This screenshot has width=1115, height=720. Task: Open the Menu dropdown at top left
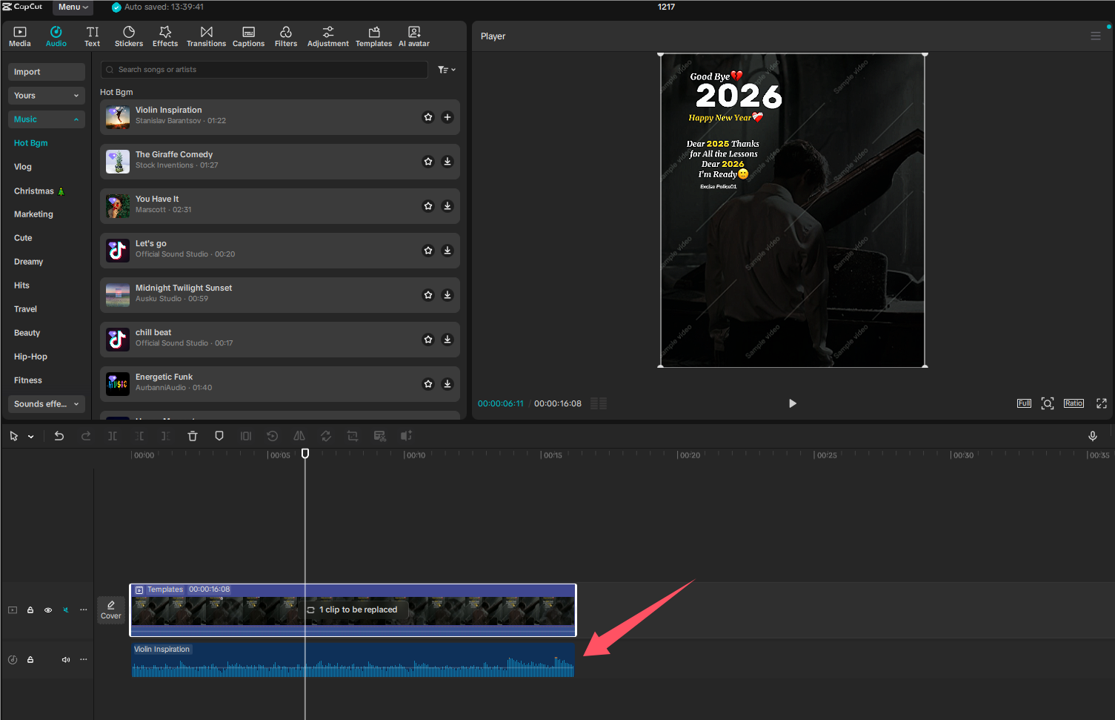click(72, 7)
